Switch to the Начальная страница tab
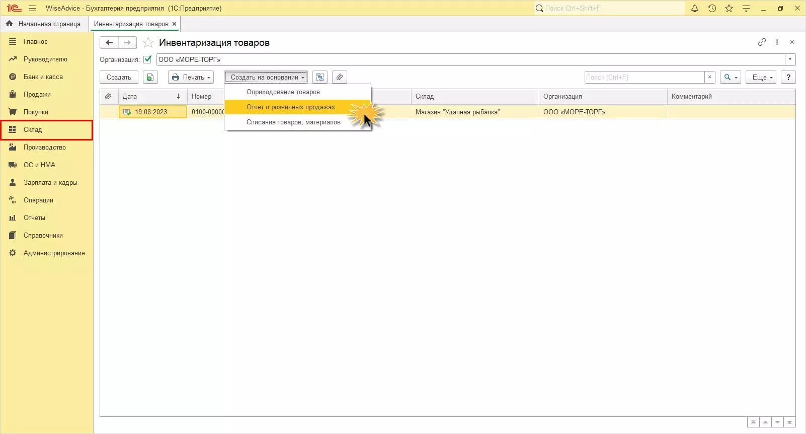 (x=44, y=24)
